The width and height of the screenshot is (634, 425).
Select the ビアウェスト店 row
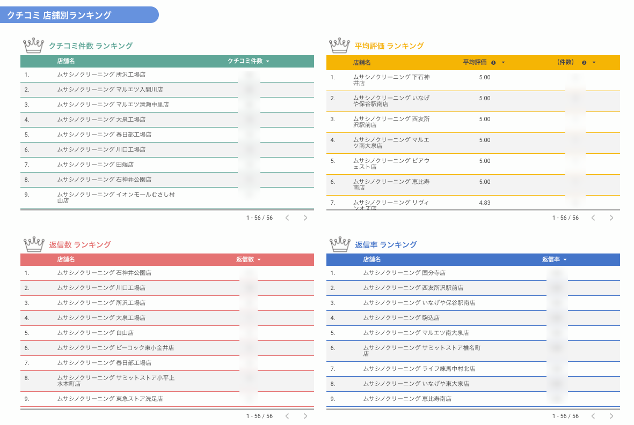[473, 164]
